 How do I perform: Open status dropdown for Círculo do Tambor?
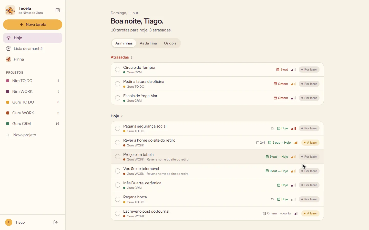click(309, 70)
